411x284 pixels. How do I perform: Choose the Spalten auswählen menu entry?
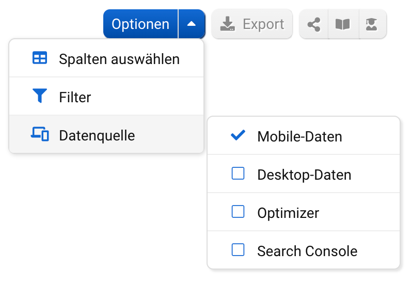click(x=119, y=59)
